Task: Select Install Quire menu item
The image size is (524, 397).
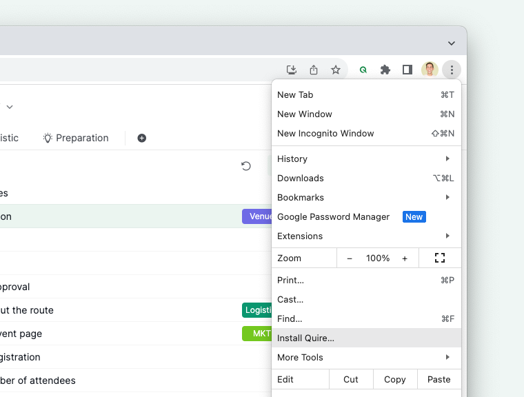Action: 366,338
